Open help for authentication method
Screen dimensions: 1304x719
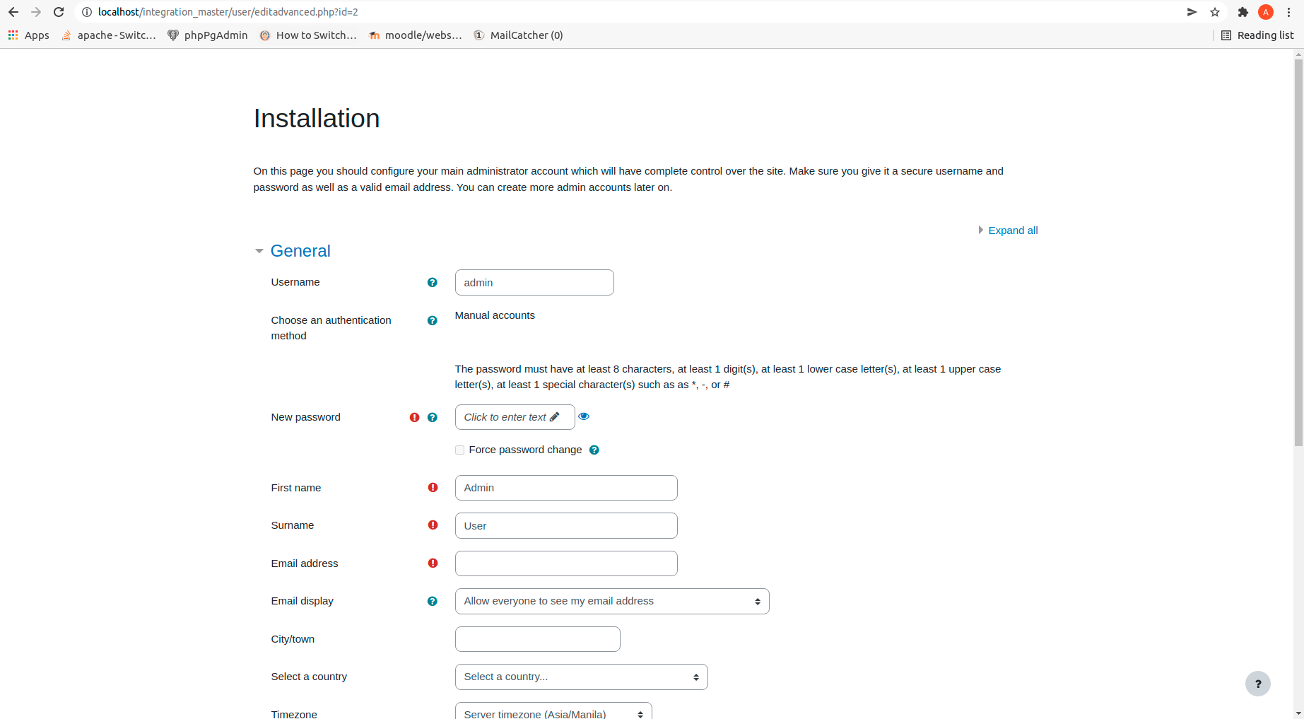[x=433, y=320]
